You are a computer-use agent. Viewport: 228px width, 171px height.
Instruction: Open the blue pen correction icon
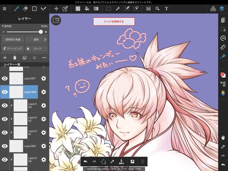coord(223,56)
